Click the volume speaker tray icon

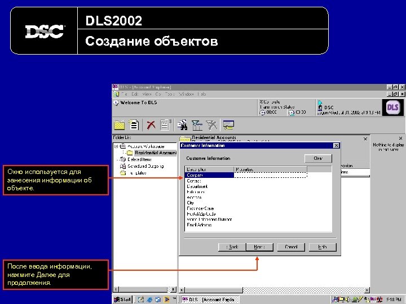[x=348, y=299]
